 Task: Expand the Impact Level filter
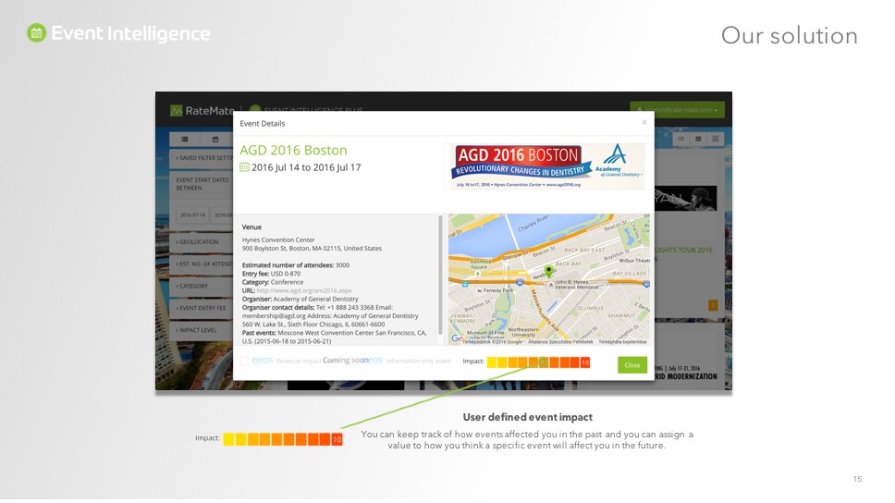point(201,330)
